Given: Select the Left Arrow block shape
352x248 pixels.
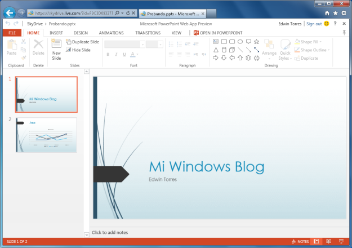Looking at the screenshot, I should [x=232, y=58].
